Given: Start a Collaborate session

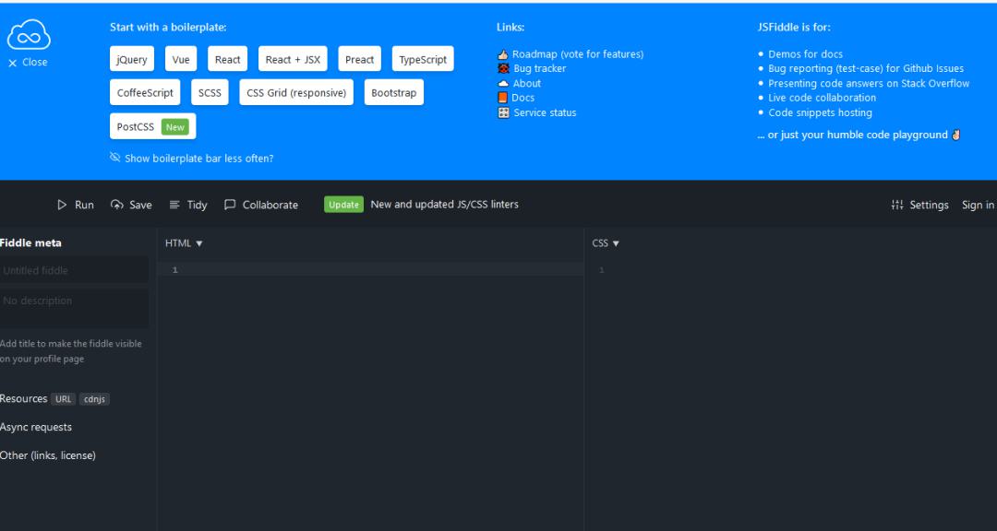Looking at the screenshot, I should point(261,205).
